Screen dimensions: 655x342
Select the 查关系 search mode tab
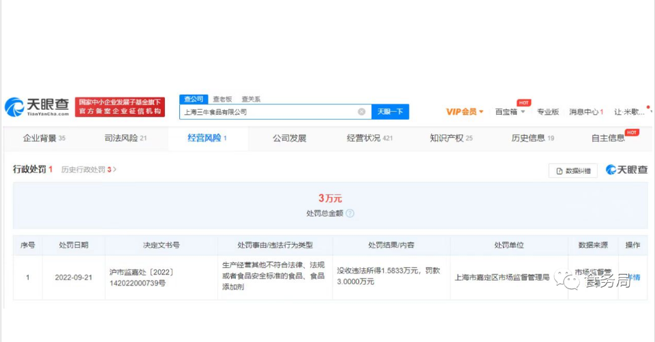pyautogui.click(x=250, y=99)
